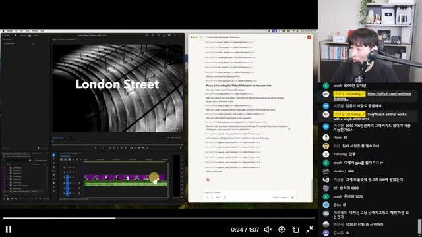Open timeline wrench display settings
Viewport: 422px width, 237px height.
coord(77,159)
